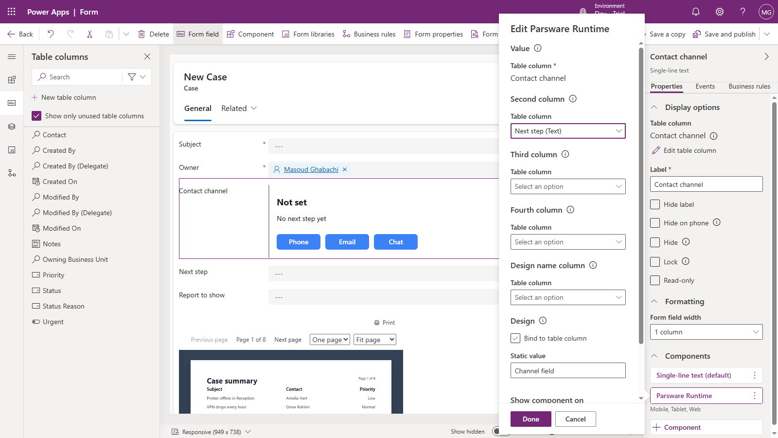Open the tree view icon in left rail
778x438 pixels.
[12, 173]
